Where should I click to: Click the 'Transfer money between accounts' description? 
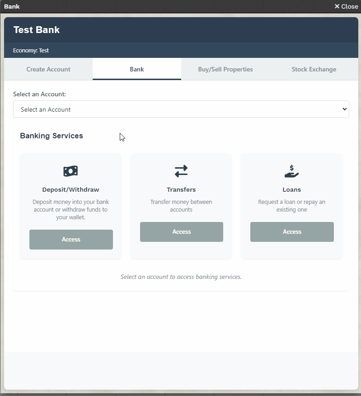[181, 206]
